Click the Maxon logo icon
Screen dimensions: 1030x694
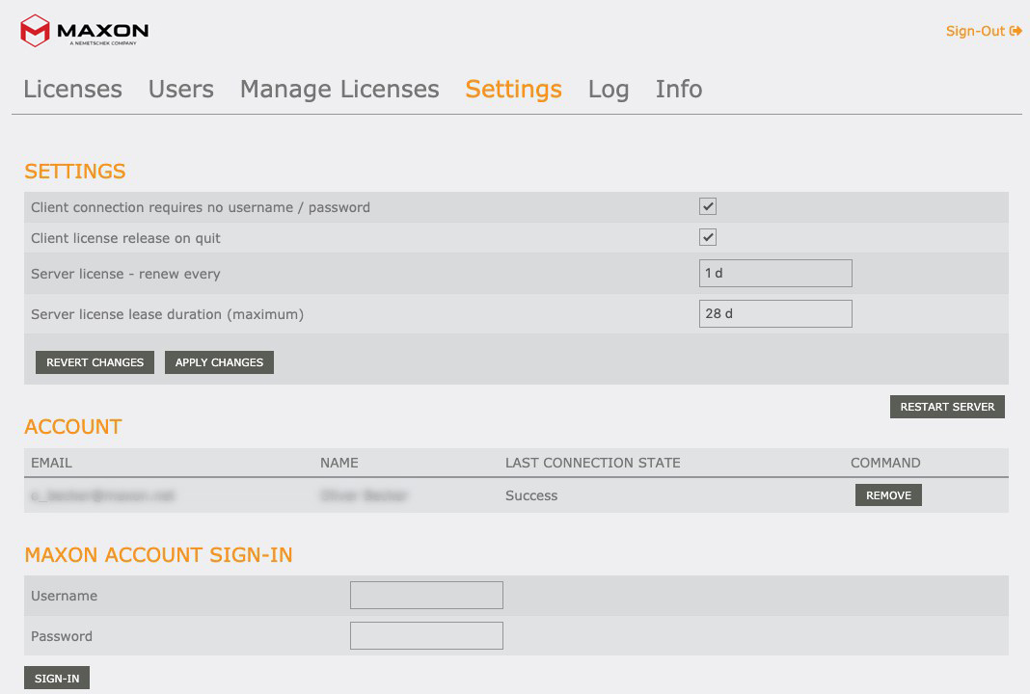[35, 30]
